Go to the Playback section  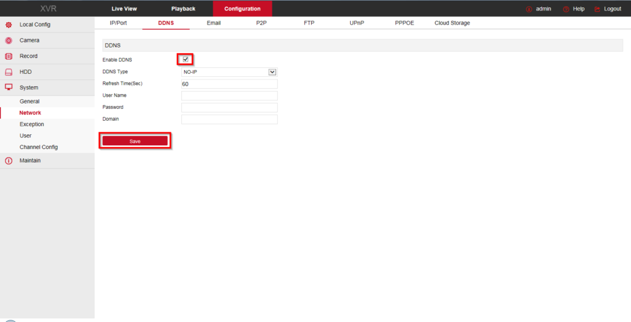point(183,9)
